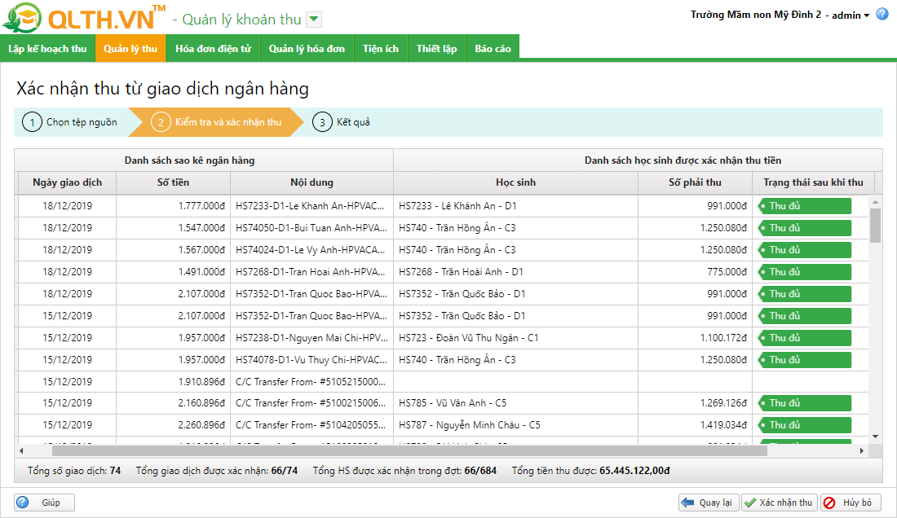Click the Hủy bỏ cancel button

coord(851,503)
